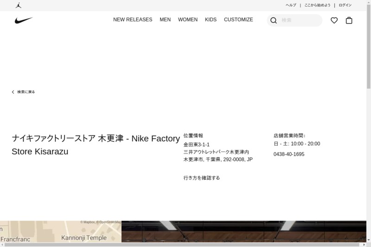371x247 pixels.
Task: Click the horizontal scrollbar left arrow
Action: 2,245
